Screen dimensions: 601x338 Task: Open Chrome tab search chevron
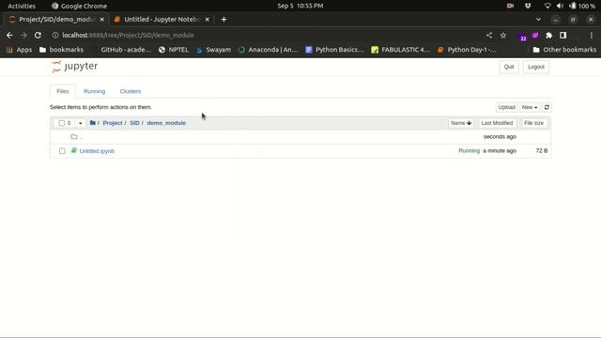click(538, 19)
